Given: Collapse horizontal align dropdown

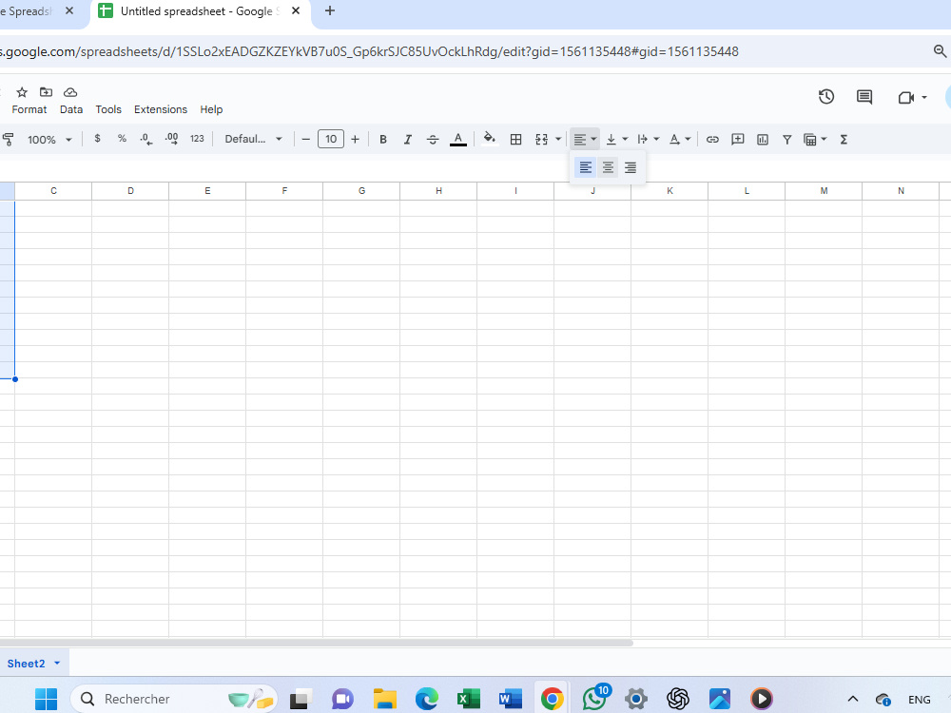Looking at the screenshot, I should pos(585,140).
